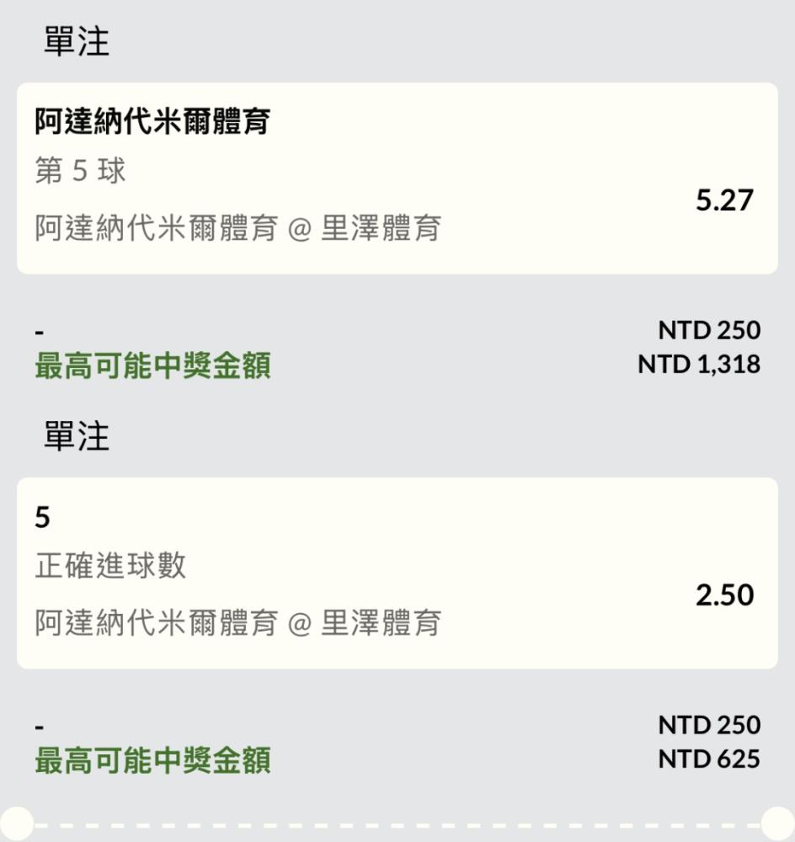Screen dimensions: 795x842
Task: Click the first 最高可能中獎金額 label
Action: point(152,365)
